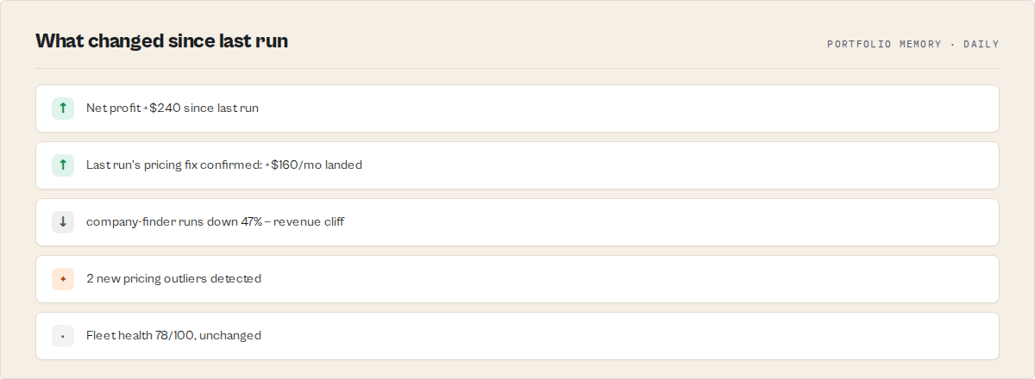Click the PORTFOLIO MEMORY label
This screenshot has width=1035, height=379.
coord(884,44)
